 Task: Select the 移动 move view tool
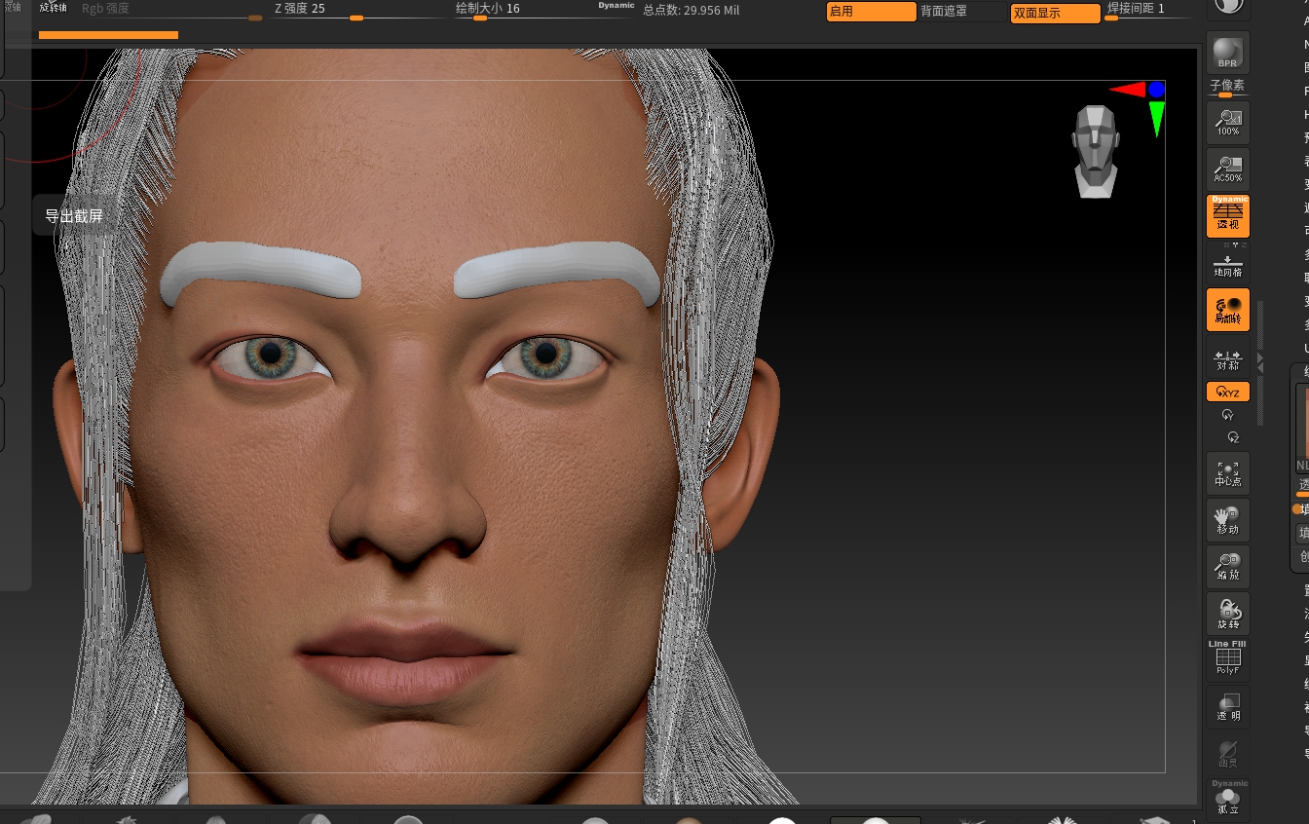(x=1227, y=520)
